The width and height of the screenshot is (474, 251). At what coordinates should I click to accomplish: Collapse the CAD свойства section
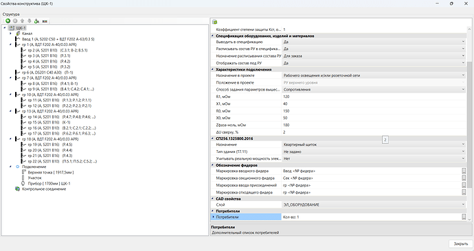[x=213, y=199]
